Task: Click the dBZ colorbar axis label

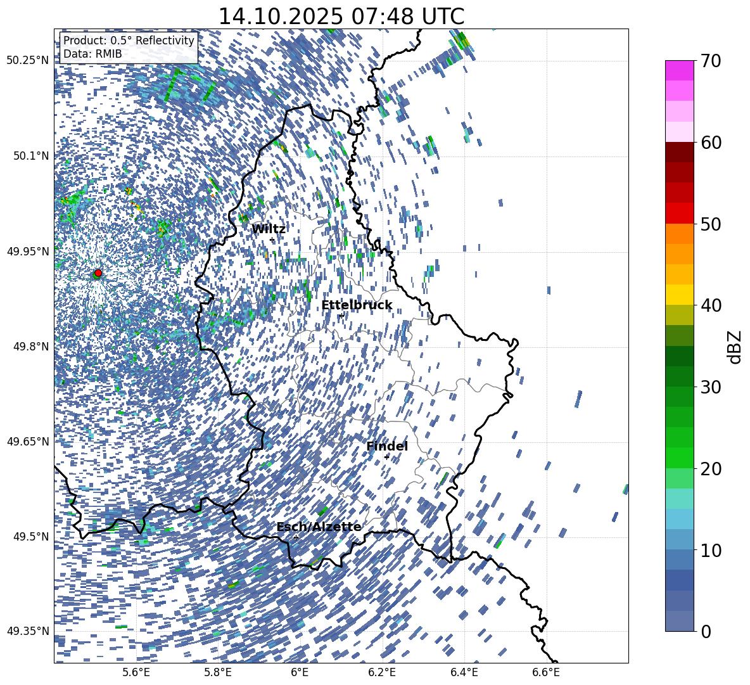Action: 735,347
